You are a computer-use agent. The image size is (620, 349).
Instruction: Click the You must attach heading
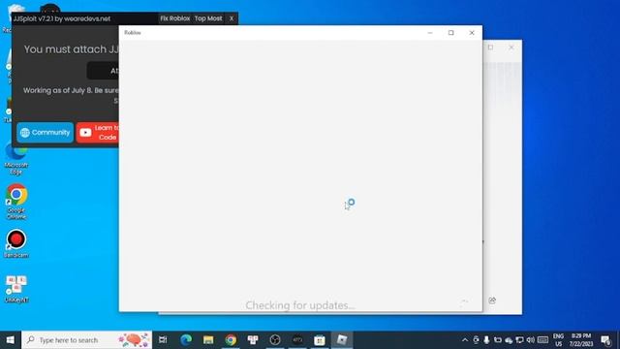point(71,49)
